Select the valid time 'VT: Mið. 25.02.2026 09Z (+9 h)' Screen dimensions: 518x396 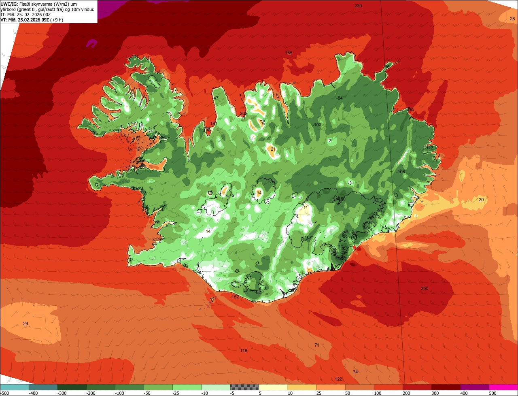click(x=32, y=20)
